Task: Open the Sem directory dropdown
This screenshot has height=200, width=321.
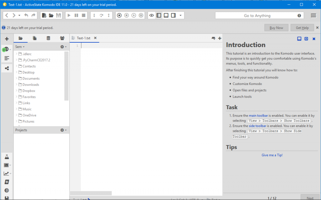Action: point(20,47)
